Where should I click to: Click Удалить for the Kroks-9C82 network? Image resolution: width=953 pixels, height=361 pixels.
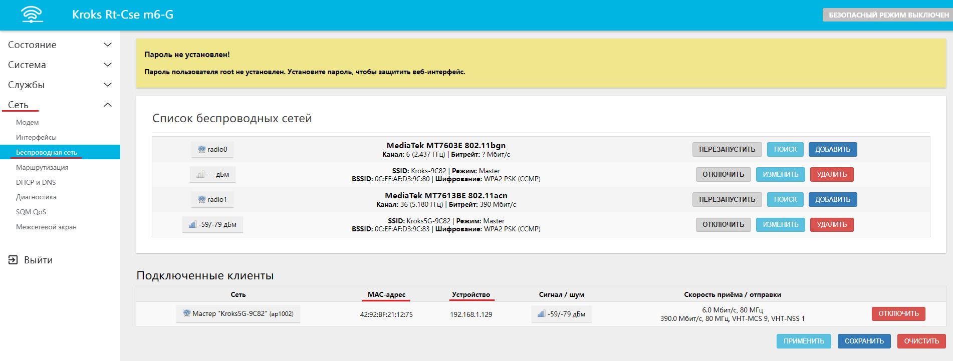[832, 174]
